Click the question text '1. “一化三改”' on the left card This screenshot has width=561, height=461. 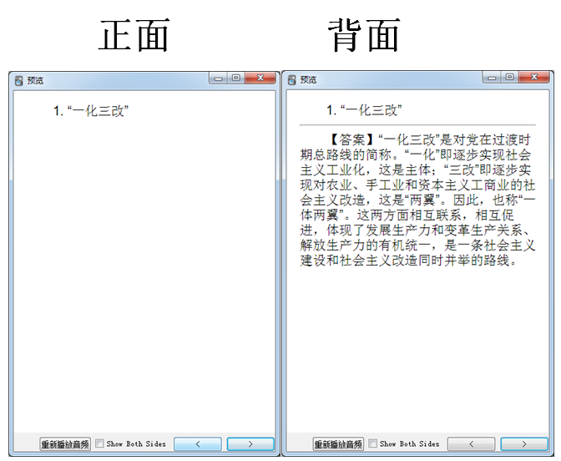91,111
